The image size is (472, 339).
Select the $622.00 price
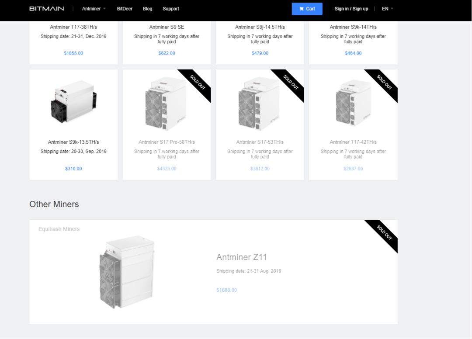coord(167,53)
